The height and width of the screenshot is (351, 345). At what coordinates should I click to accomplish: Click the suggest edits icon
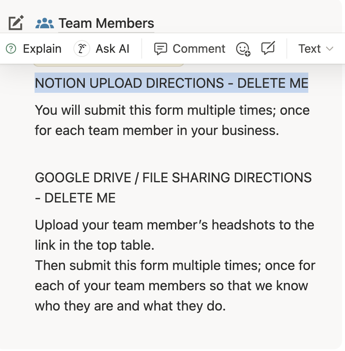[268, 49]
